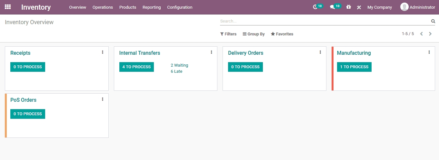This screenshot has width=439, height=160.
Task: Open the conversations chat icon
Action: [x=332, y=7]
